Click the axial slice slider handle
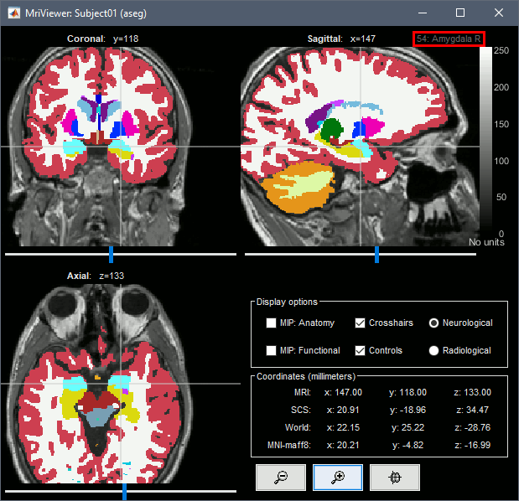 pyautogui.click(x=124, y=493)
